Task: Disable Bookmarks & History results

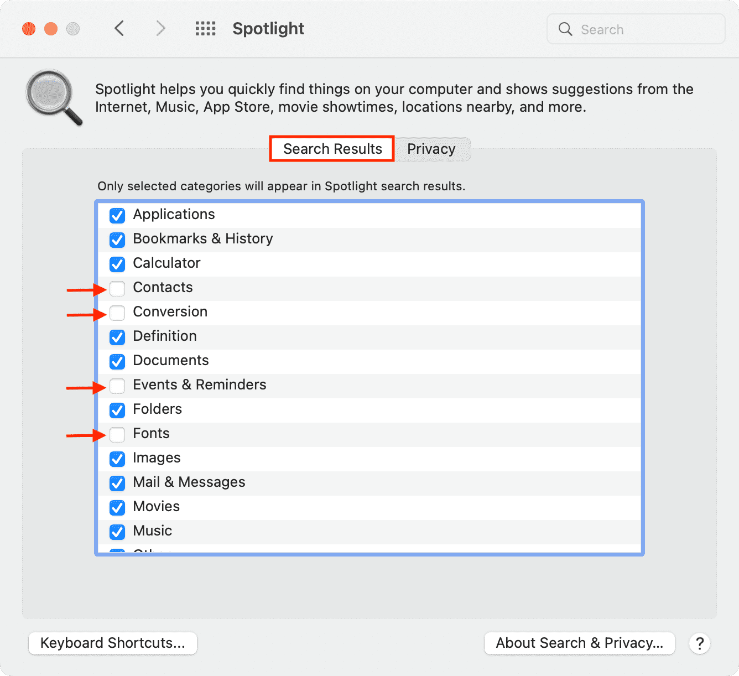Action: pyautogui.click(x=117, y=240)
